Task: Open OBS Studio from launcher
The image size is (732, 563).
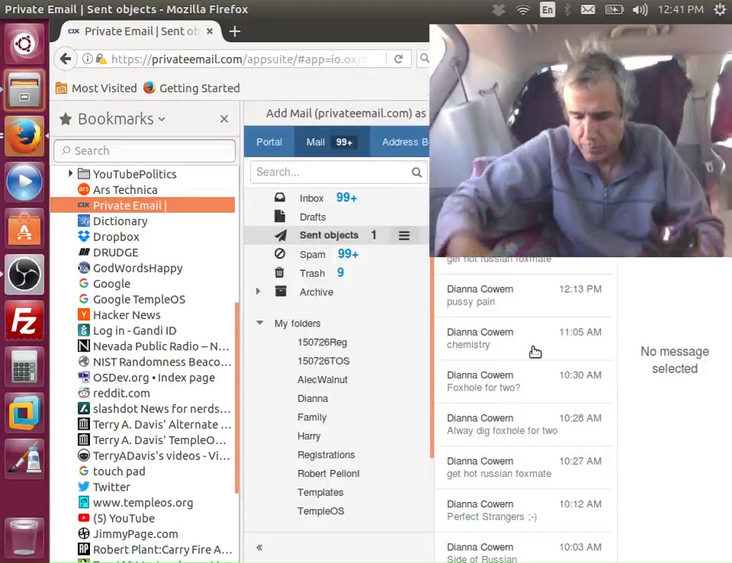Action: (24, 275)
